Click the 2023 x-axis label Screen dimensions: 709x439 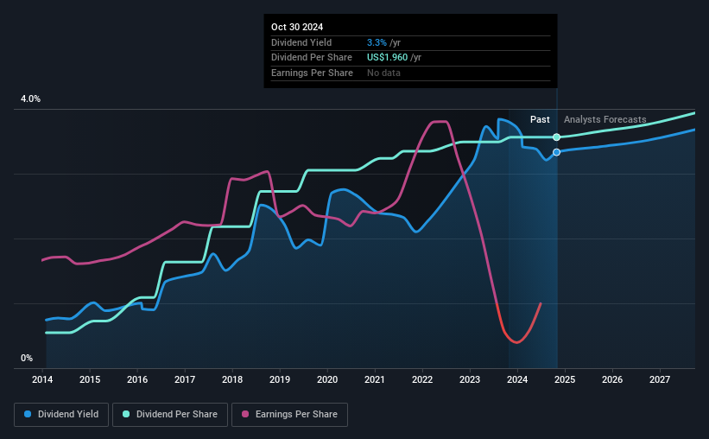[x=469, y=379]
